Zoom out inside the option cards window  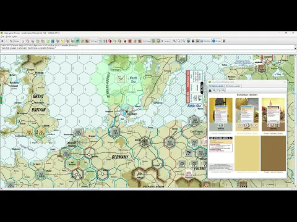[x=223, y=91]
